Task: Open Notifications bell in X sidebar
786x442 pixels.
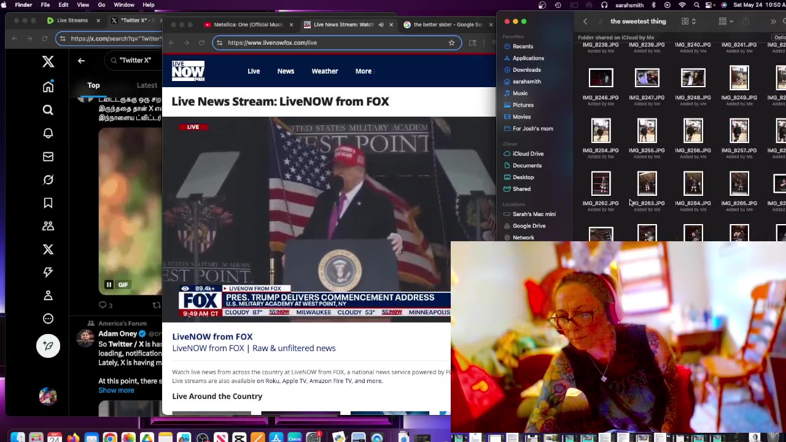Action: (48, 133)
